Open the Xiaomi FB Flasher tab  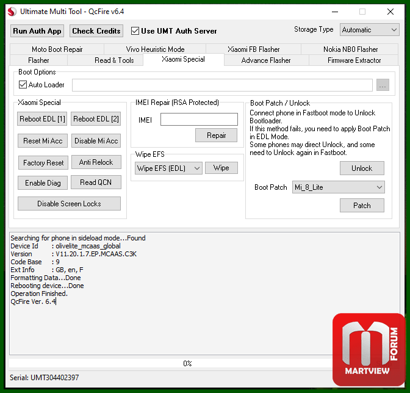point(253,49)
